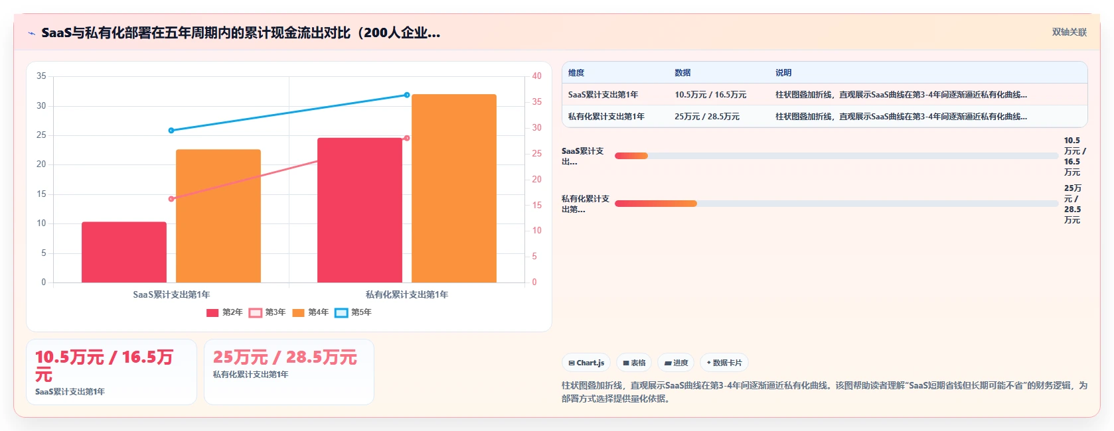The width and height of the screenshot is (1114, 431).
Task: Click the blue line point above SaaS bars
Action: (171, 131)
